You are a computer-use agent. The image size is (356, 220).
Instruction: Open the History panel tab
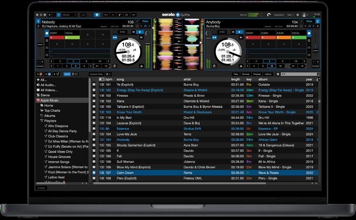point(268,74)
